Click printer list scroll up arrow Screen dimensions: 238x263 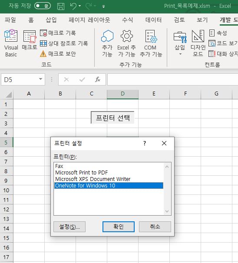point(167,167)
